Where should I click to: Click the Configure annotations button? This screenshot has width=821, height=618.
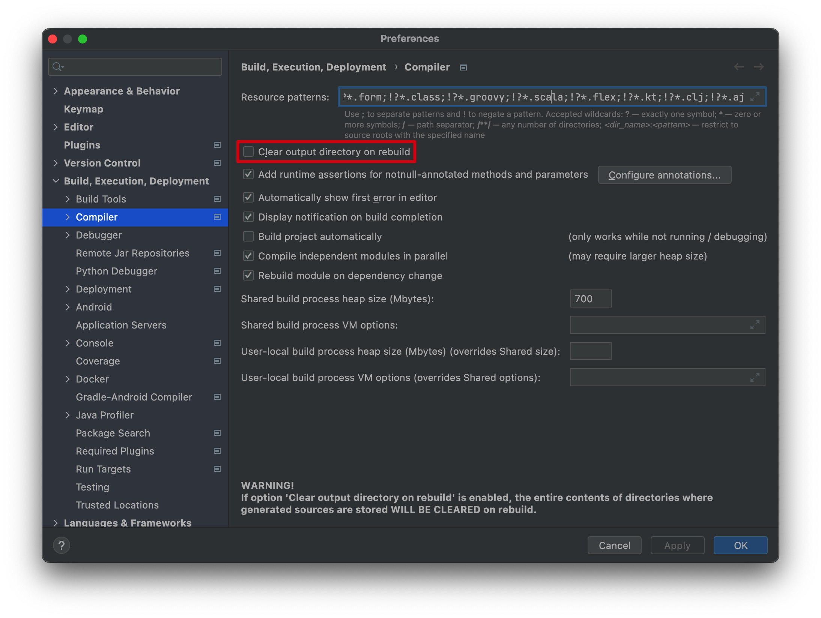[664, 175]
